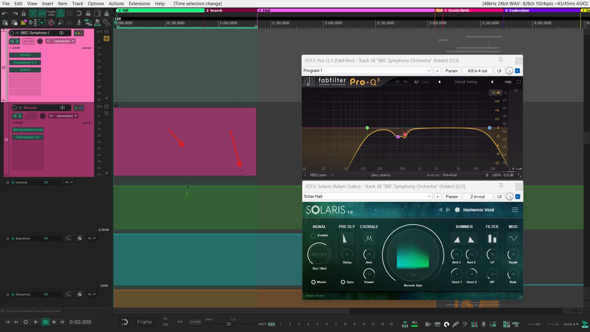Screen dimensions: 590x332
Task: Mute the Basses track
Action: point(107,106)
